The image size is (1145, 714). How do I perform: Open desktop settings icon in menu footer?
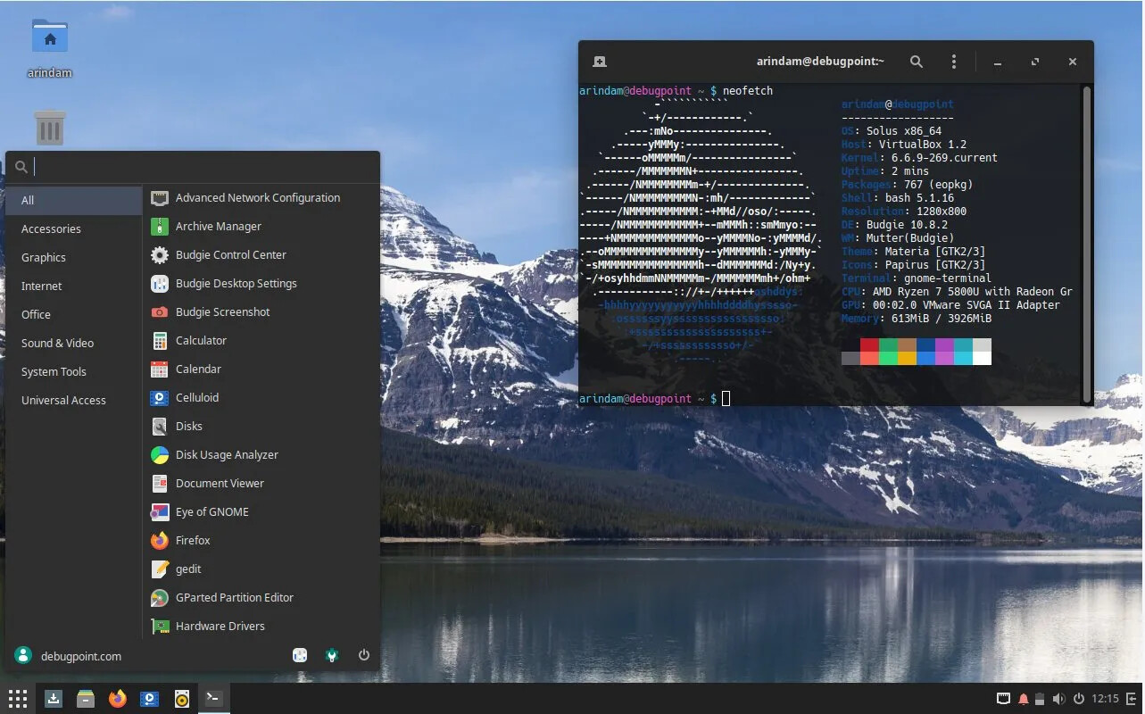[300, 655]
